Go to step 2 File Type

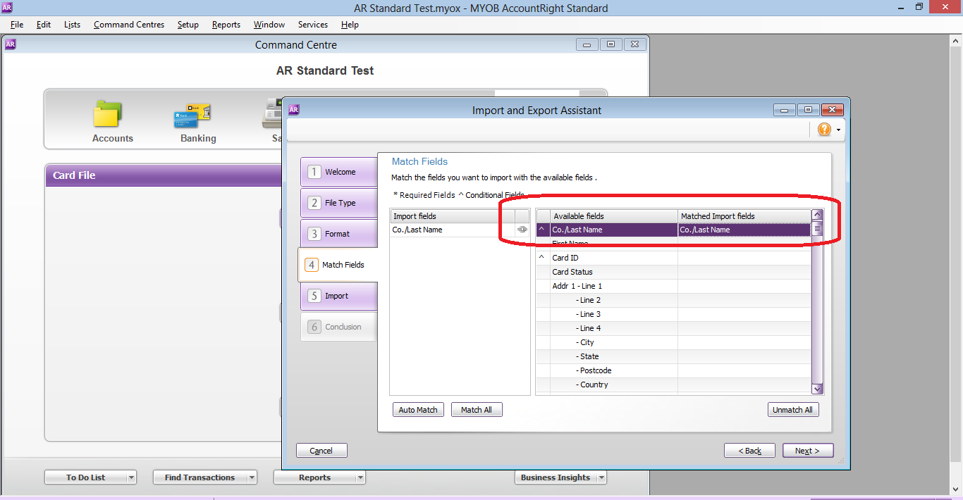(339, 203)
